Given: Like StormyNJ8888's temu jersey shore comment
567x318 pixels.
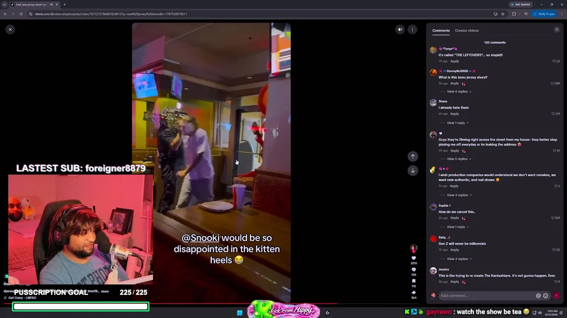Looking at the screenshot, I should click(552, 83).
